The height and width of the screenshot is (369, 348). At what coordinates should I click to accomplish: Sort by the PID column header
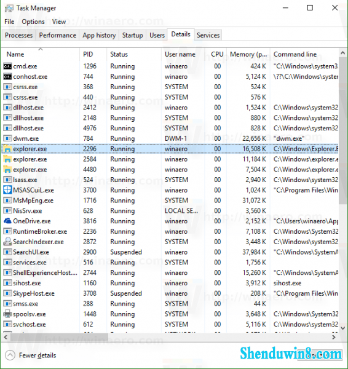point(93,54)
